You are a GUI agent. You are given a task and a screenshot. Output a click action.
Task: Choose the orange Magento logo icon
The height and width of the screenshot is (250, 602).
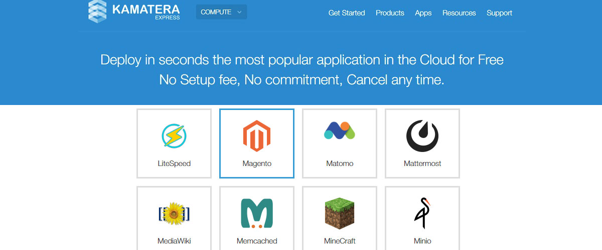click(x=257, y=135)
